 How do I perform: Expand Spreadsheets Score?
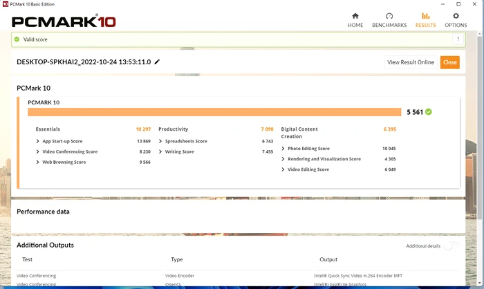click(x=160, y=141)
